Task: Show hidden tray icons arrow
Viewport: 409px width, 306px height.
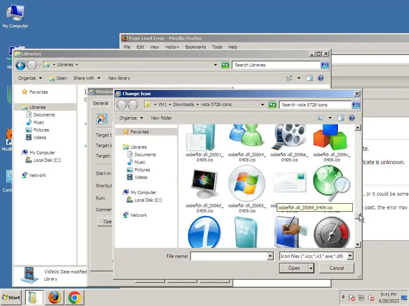Action: coord(343,297)
